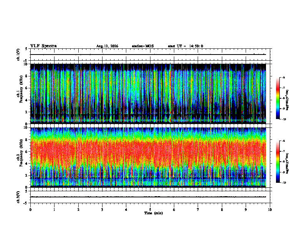Select the ch.2 spectrogram color scale bar

pos(278,162)
